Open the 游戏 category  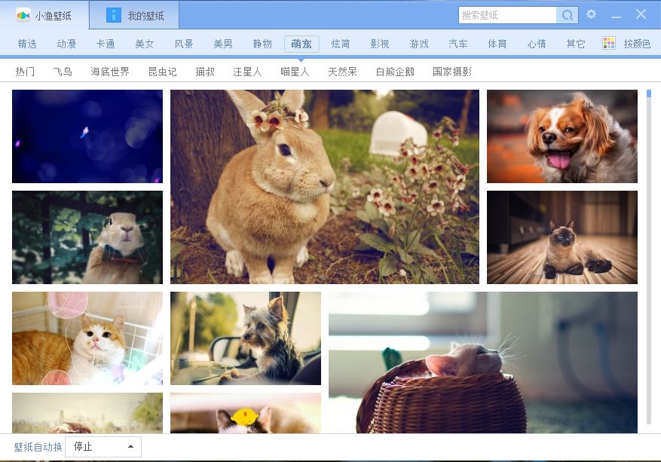click(x=419, y=44)
